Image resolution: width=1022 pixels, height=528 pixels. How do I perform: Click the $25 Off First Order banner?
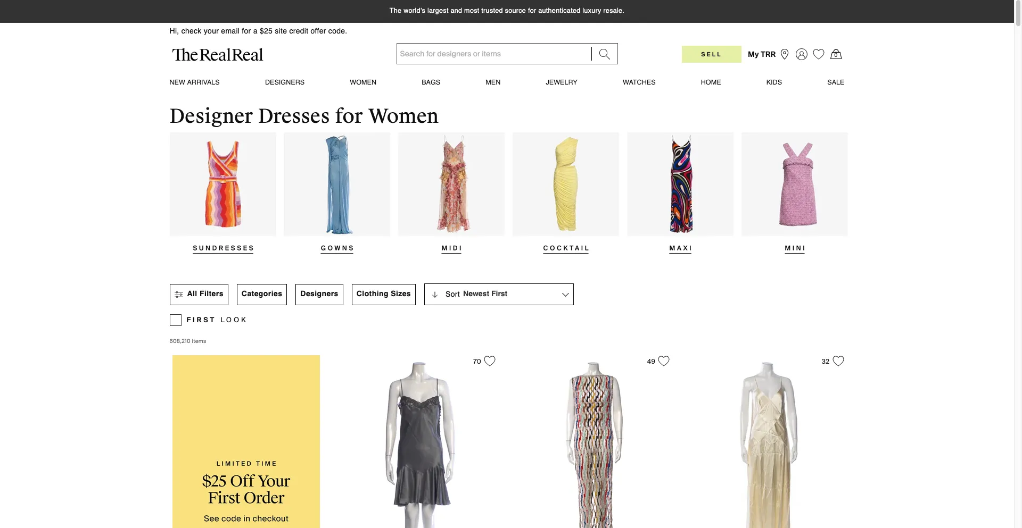pos(246,441)
